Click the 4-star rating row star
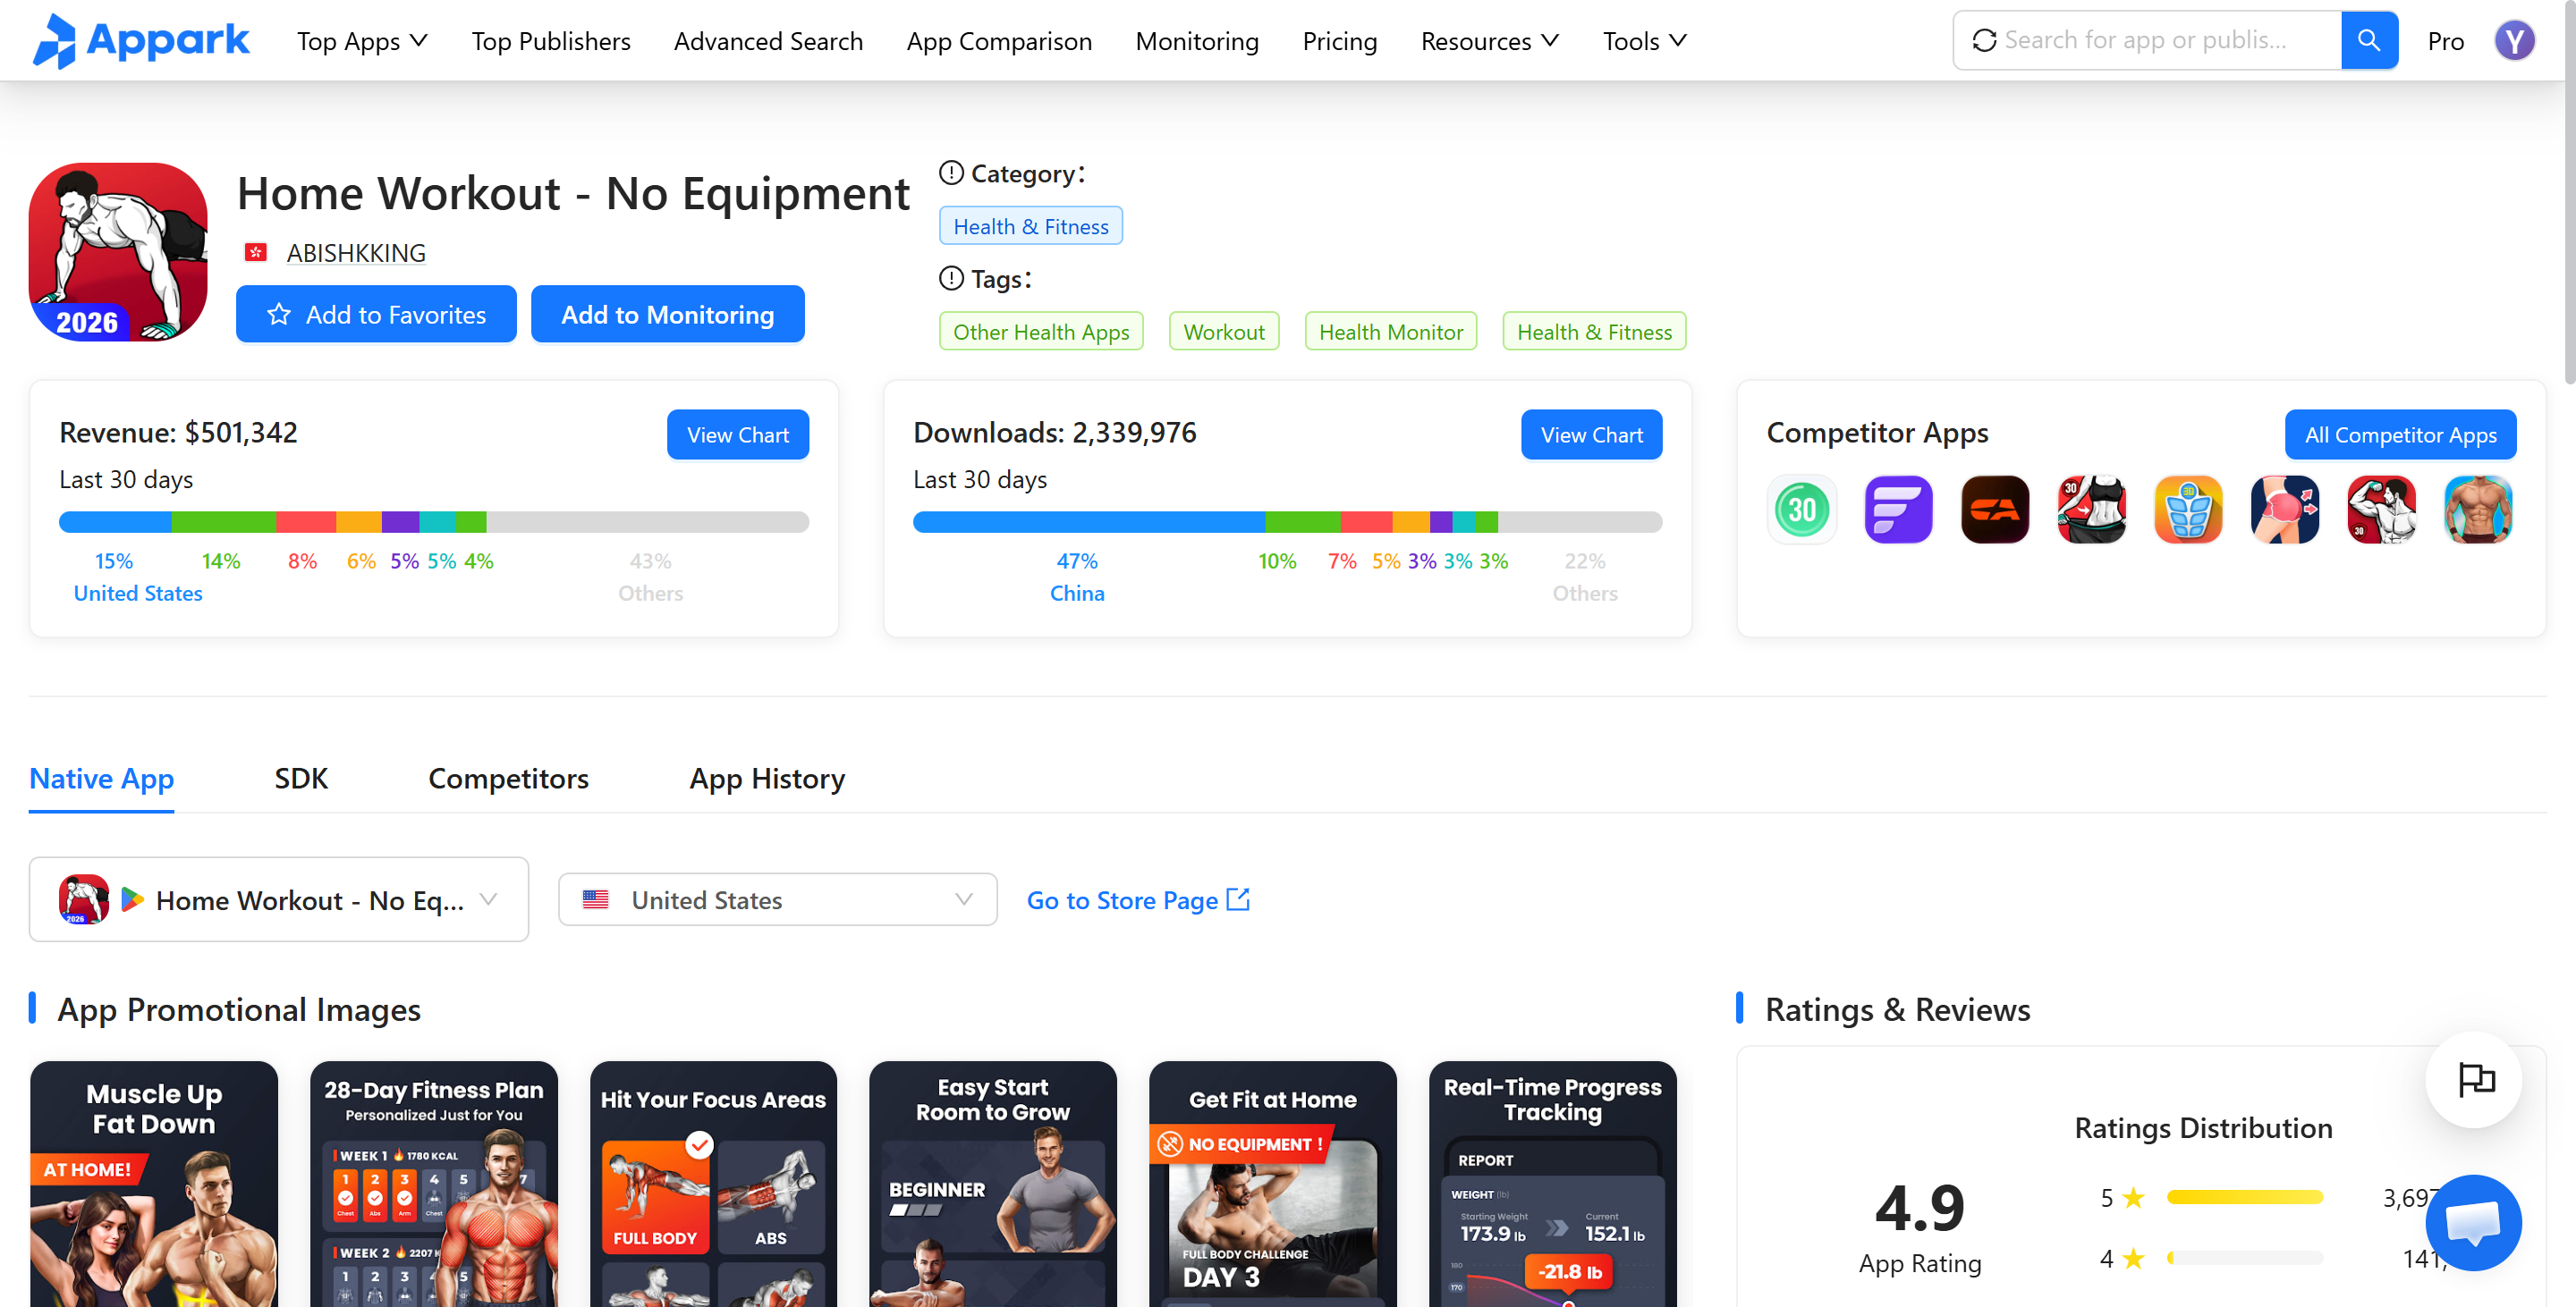2576x1307 pixels. tap(2133, 1258)
